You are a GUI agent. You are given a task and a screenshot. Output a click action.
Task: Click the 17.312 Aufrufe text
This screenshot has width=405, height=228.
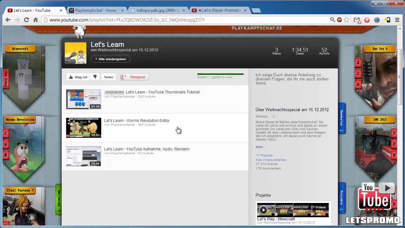coord(267,164)
